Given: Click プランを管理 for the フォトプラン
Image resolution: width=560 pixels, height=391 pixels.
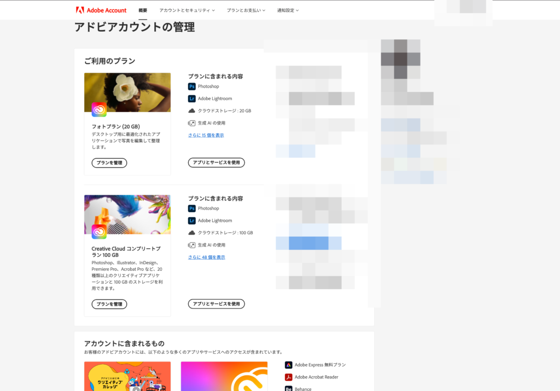Looking at the screenshot, I should [109, 163].
